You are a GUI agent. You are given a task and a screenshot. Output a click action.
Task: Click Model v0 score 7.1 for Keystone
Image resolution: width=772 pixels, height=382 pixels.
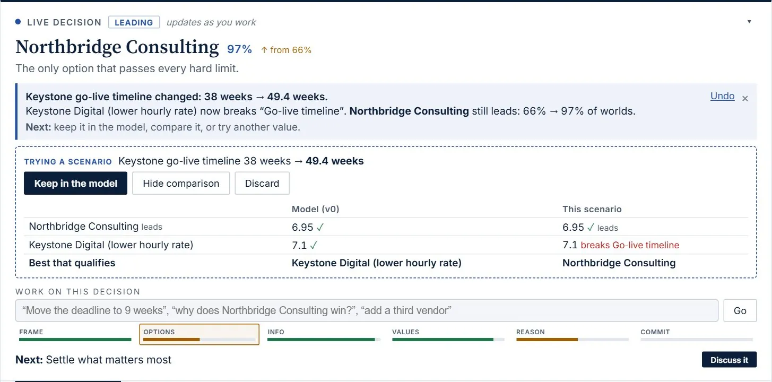tap(299, 245)
